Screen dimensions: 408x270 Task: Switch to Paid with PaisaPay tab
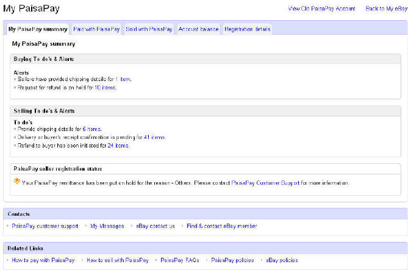click(96, 29)
